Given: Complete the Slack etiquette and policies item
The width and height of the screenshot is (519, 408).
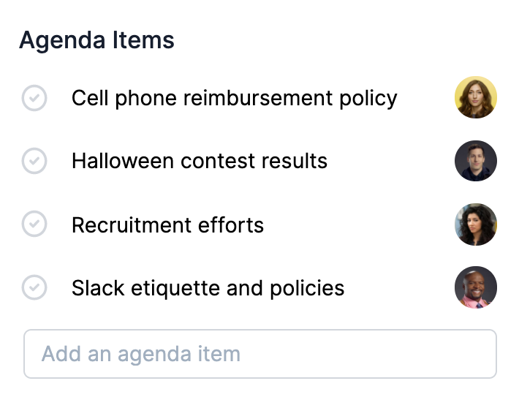Looking at the screenshot, I should 34,287.
